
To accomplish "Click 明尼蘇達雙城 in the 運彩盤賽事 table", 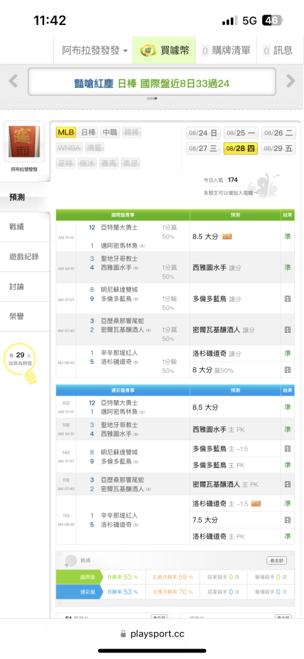I will click(119, 452).
